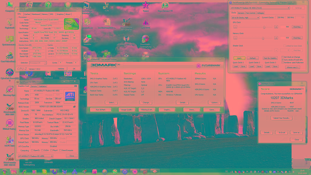Viewport: 311px width, 175px height.
Task: Open Firefox from the taskbar
Action: 54,172
